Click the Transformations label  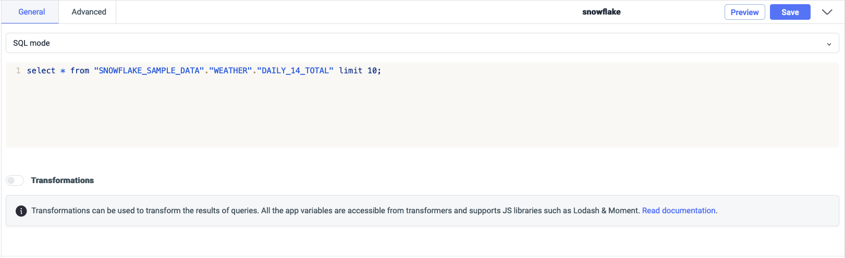63,180
